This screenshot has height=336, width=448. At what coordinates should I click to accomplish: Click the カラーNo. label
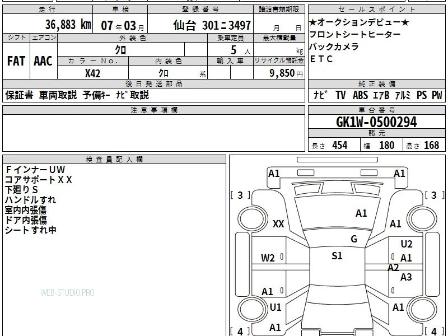[x=93, y=61]
